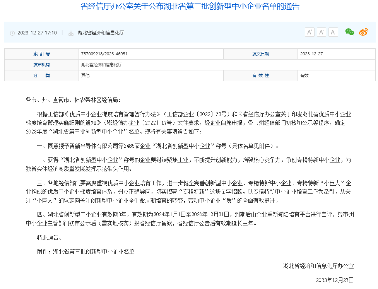The image size is (378, 289).
Task: Select the category value 其他
Action: tap(85, 75)
